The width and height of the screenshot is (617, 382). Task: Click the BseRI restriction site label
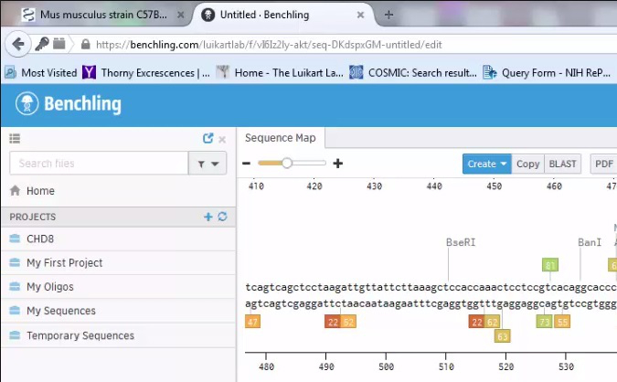tap(461, 242)
